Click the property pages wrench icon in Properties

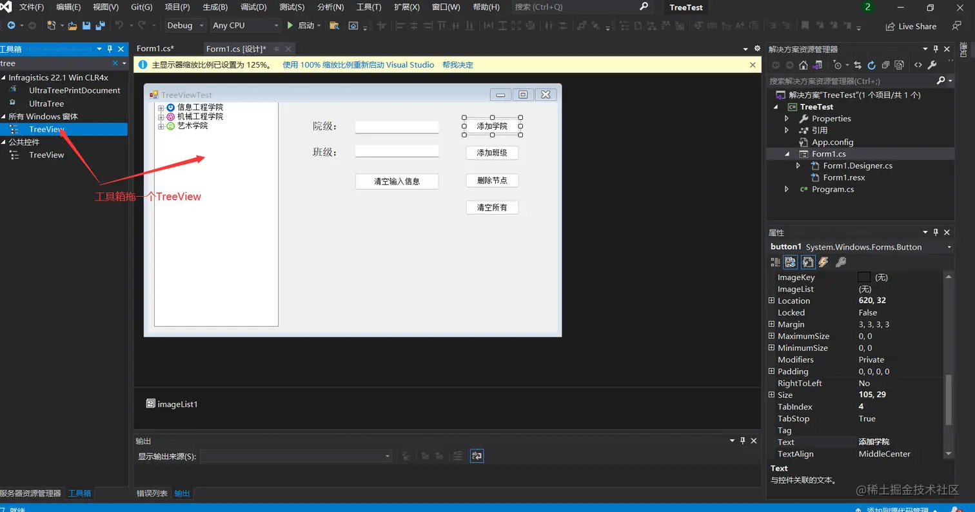(841, 262)
